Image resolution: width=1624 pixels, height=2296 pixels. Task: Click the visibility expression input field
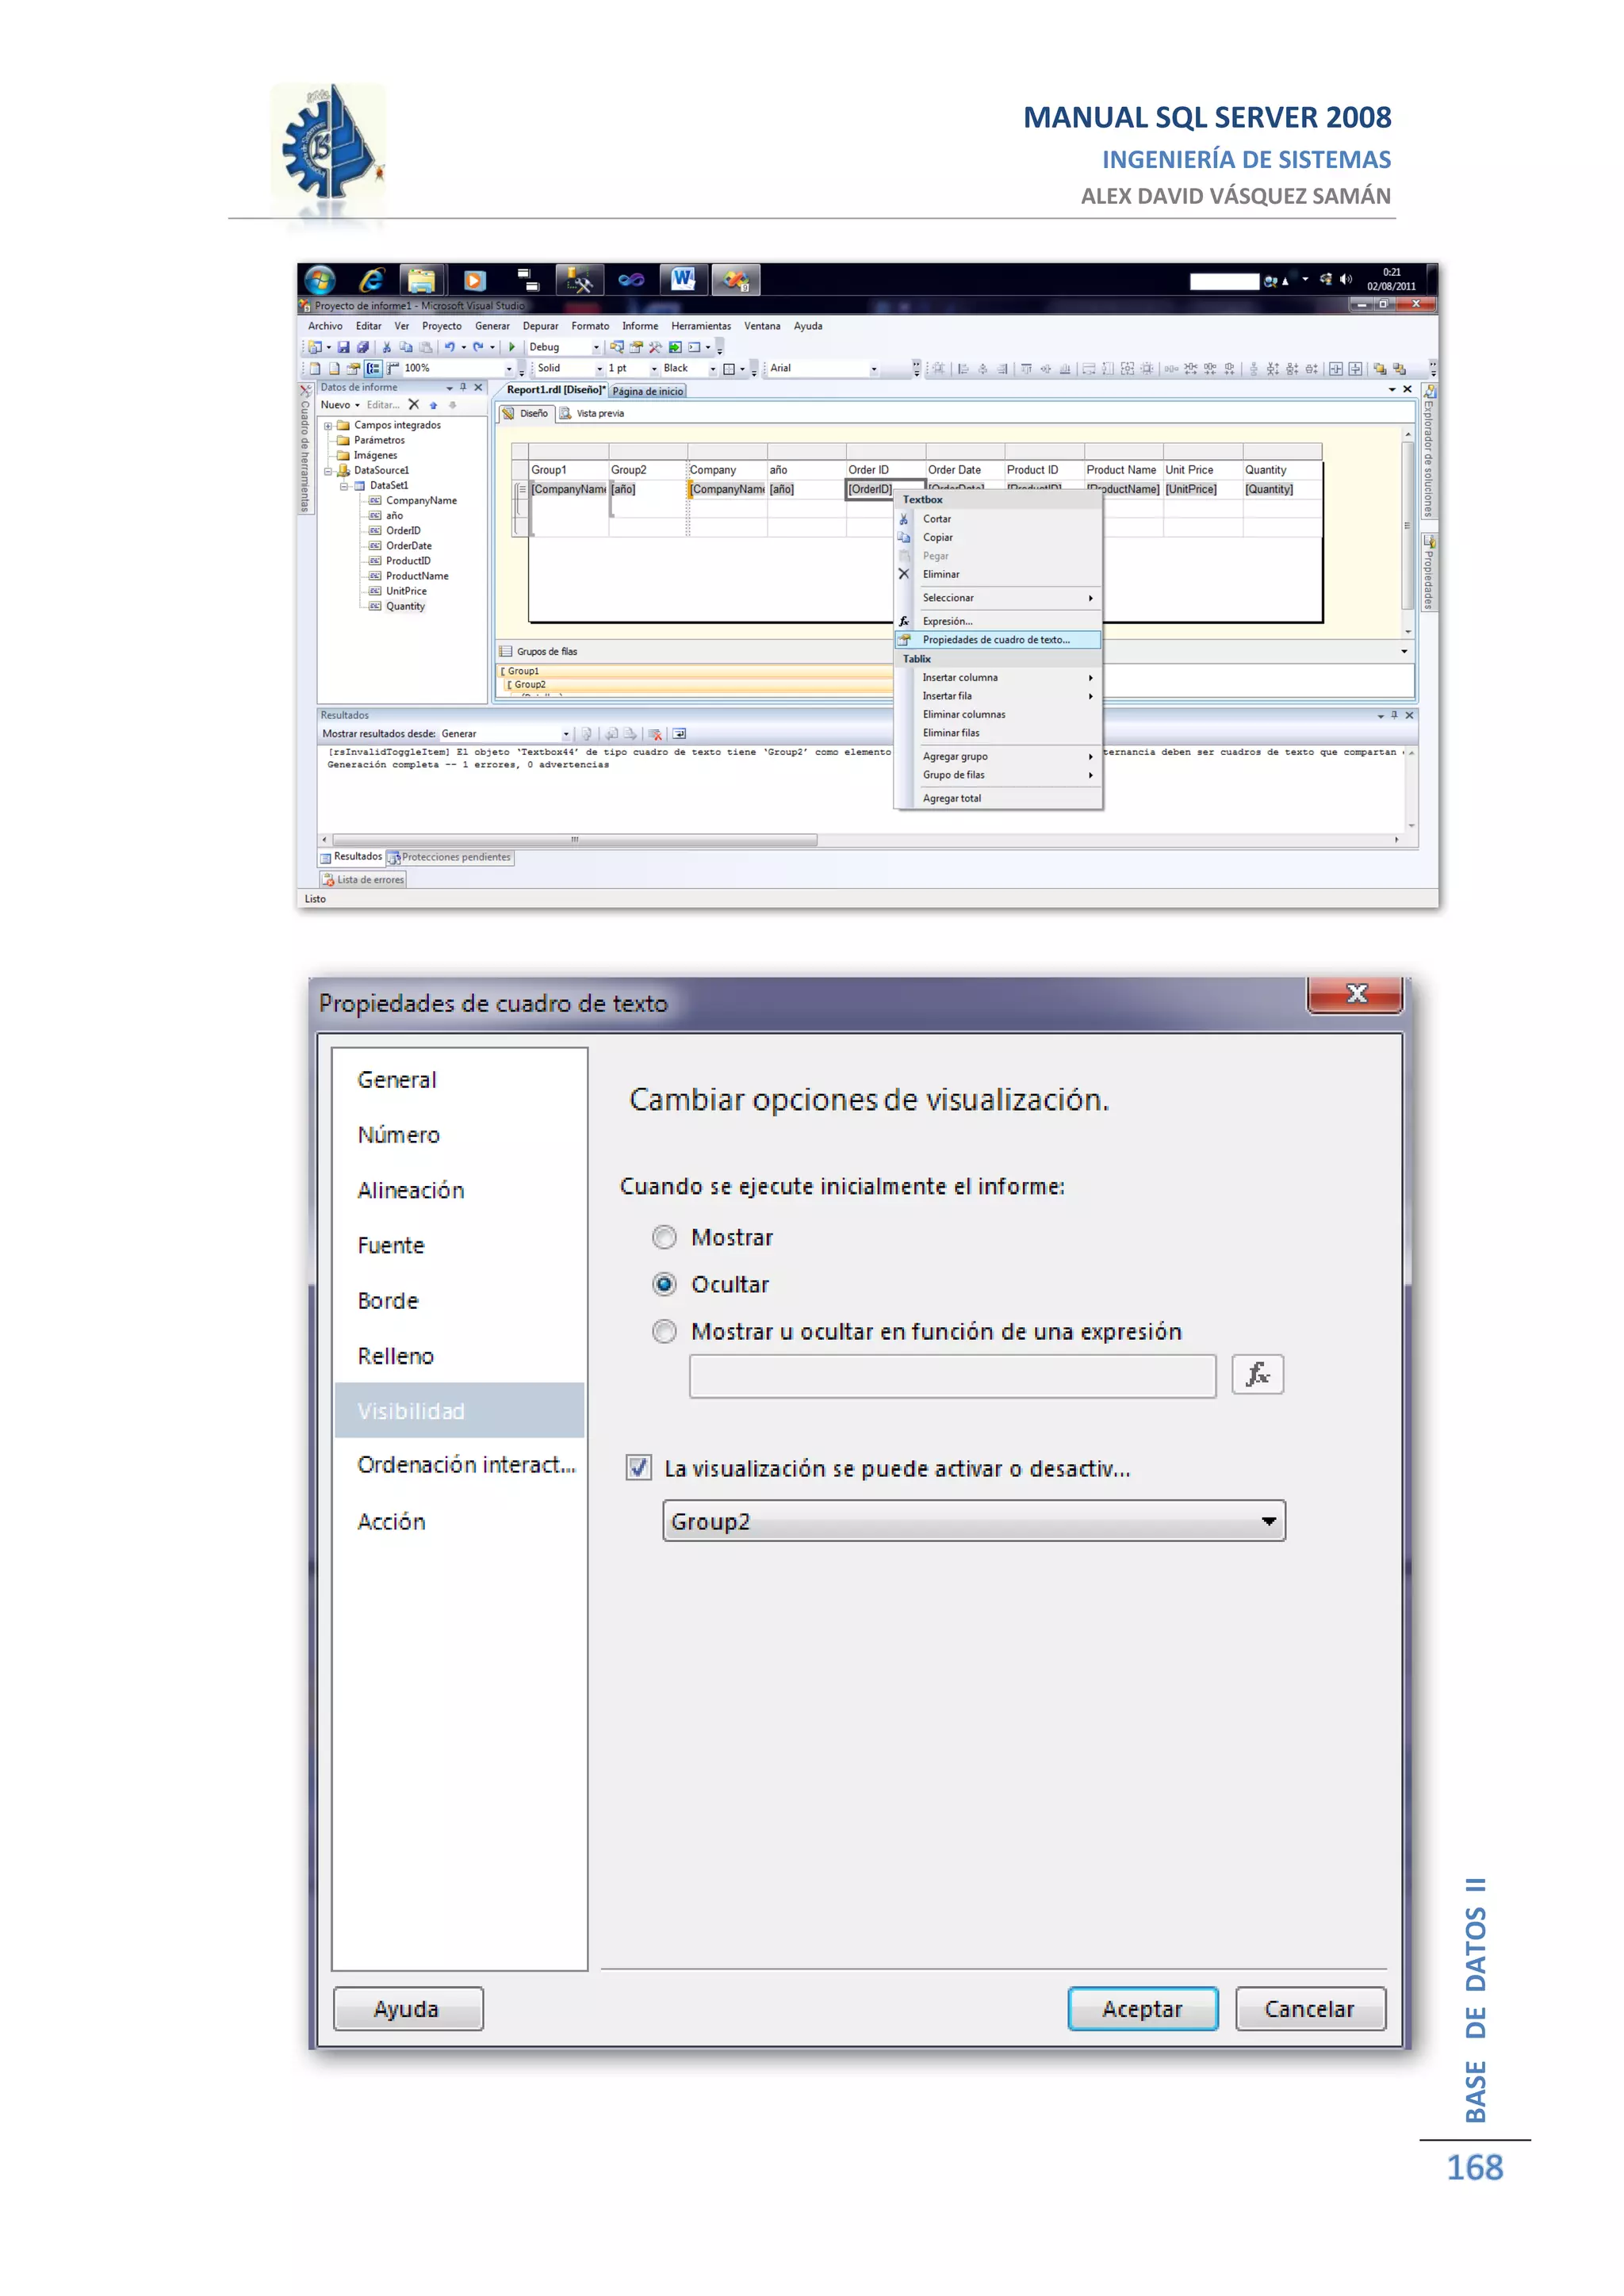click(x=952, y=1376)
